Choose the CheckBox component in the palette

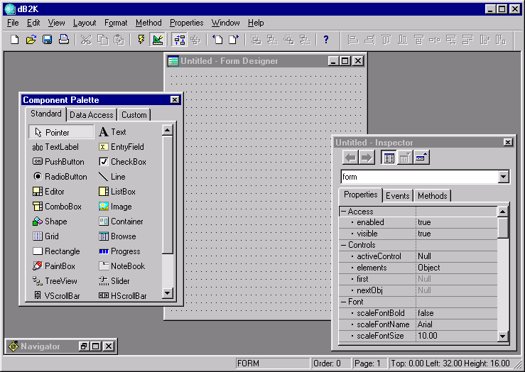122,162
